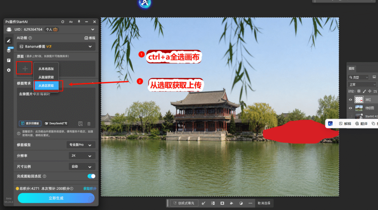Pin the StartAI plugin panel
The height and width of the screenshot is (210, 378).
[x=79, y=22]
